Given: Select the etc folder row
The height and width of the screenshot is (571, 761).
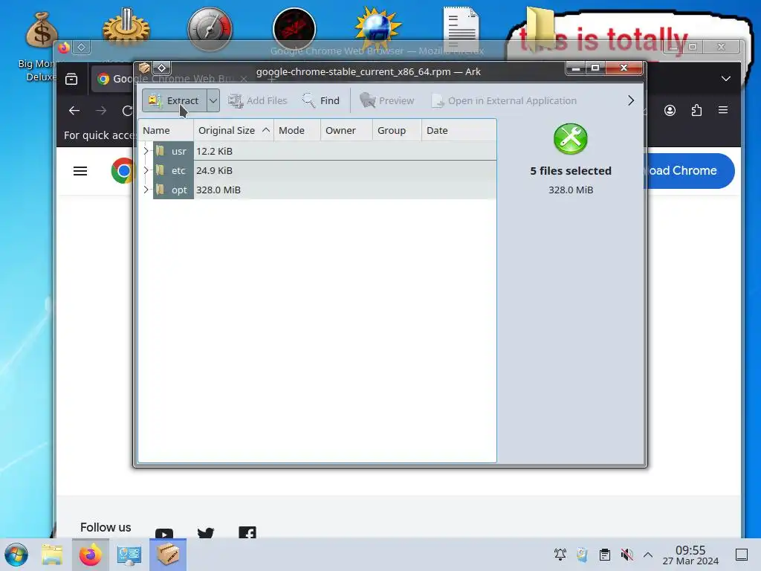Looking at the screenshot, I should (317, 170).
